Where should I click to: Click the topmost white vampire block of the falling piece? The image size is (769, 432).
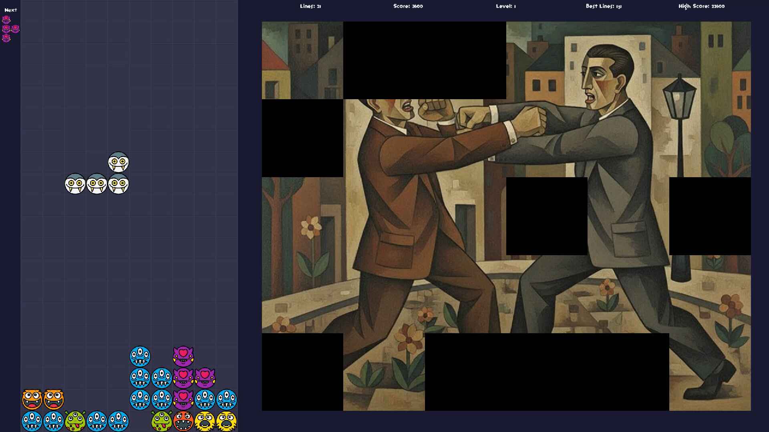tap(118, 162)
